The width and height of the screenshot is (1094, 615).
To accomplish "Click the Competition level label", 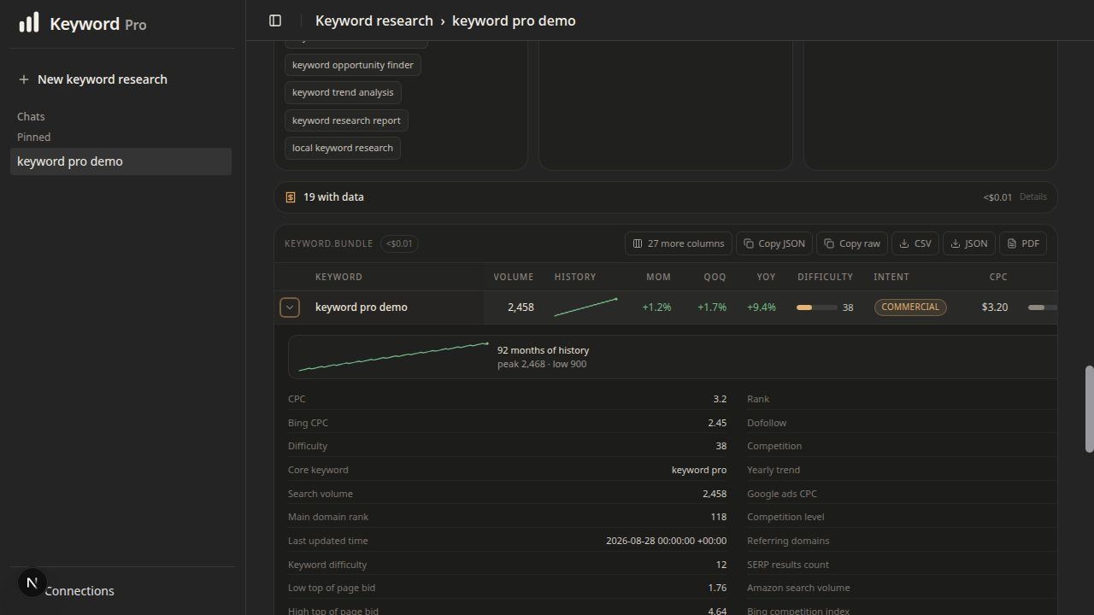I will (x=785, y=517).
